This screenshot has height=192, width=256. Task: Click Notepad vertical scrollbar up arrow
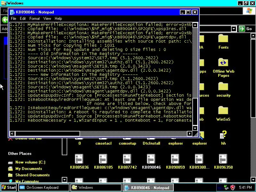coord(195,25)
